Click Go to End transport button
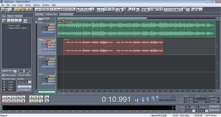 [18, 101]
